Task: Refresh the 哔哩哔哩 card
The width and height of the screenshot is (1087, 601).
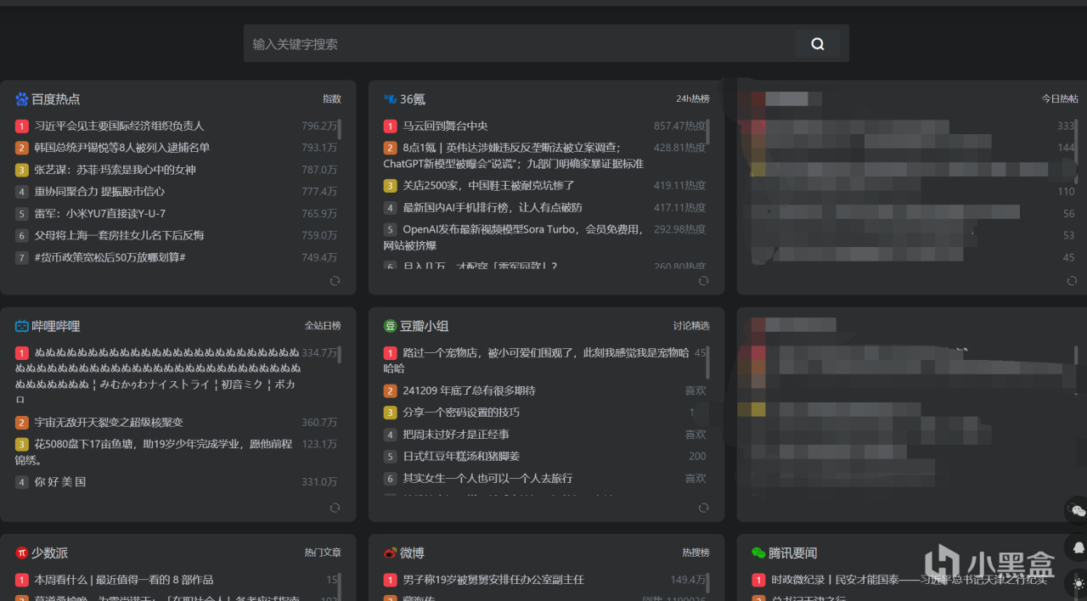Action: click(x=335, y=508)
